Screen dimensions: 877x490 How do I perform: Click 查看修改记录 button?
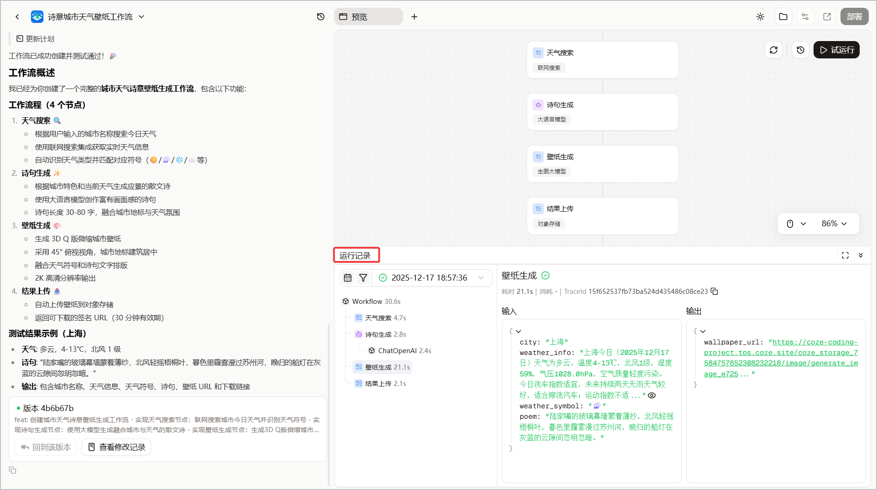click(116, 447)
